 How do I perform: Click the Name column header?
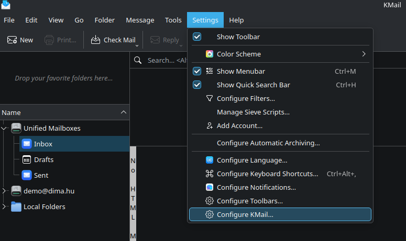65,112
